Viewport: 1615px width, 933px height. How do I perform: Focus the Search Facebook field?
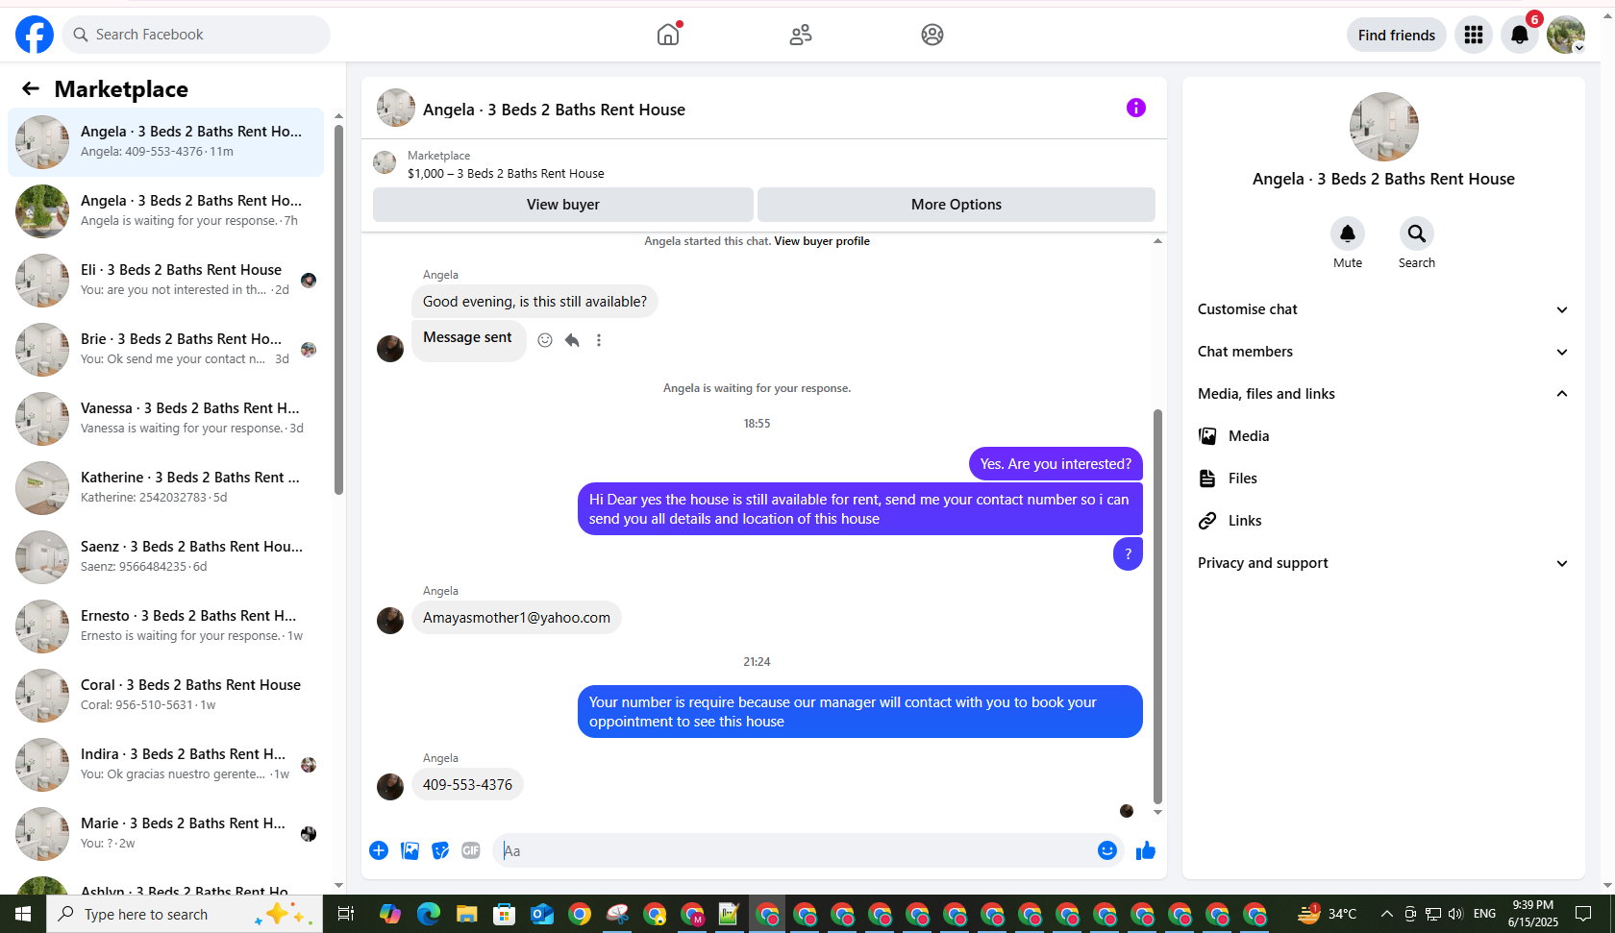click(196, 35)
